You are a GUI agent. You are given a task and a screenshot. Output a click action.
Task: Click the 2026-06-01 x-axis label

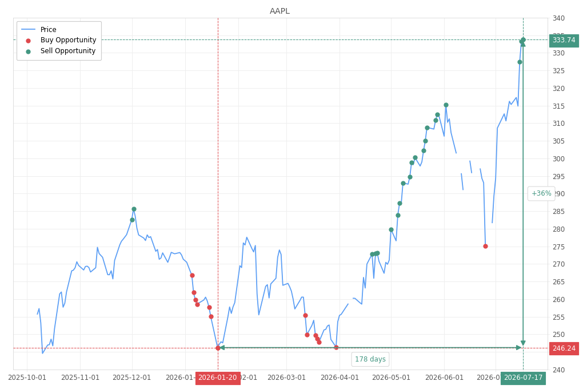(x=444, y=378)
